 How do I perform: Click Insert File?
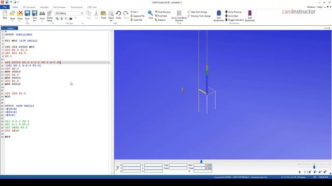point(136,20)
